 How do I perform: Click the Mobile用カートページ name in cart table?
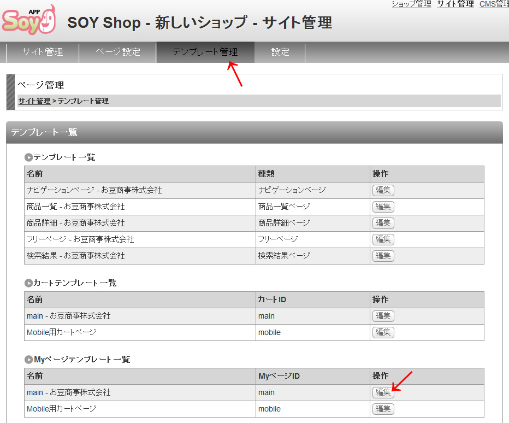tap(140, 332)
